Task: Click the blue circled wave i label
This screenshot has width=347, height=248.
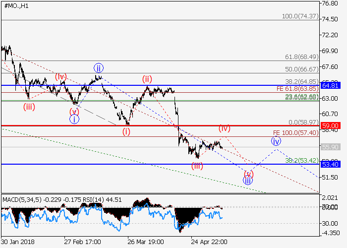Action: click(x=74, y=119)
